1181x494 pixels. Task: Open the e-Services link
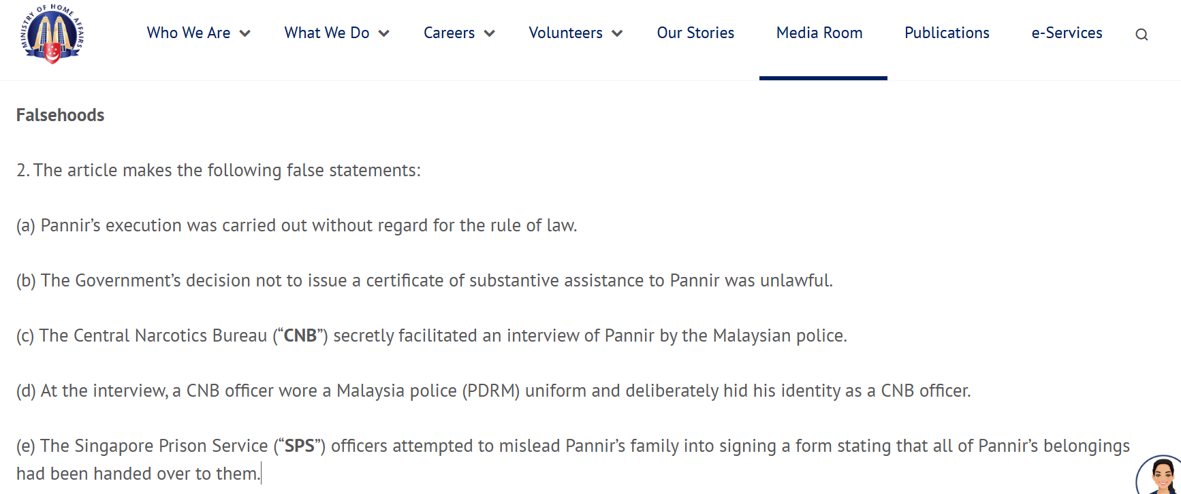point(1067,33)
